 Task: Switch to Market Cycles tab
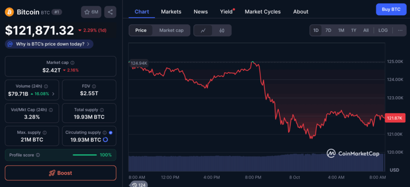263,12
